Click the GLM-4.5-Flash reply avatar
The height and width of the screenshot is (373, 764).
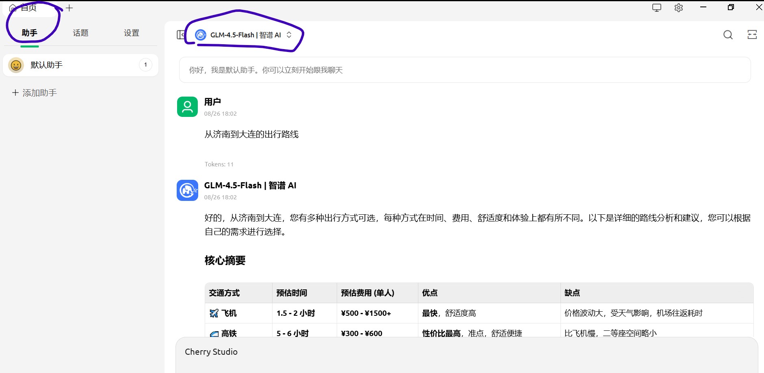click(187, 190)
